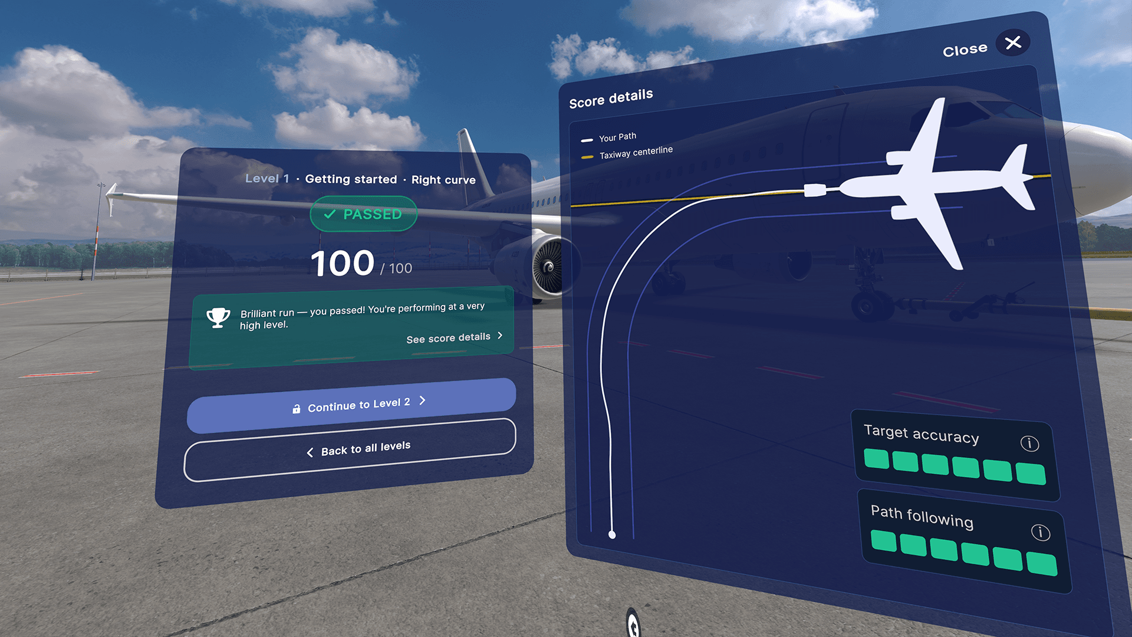Open Path following info icon
Screen dimensions: 1132x637
pos(1040,533)
